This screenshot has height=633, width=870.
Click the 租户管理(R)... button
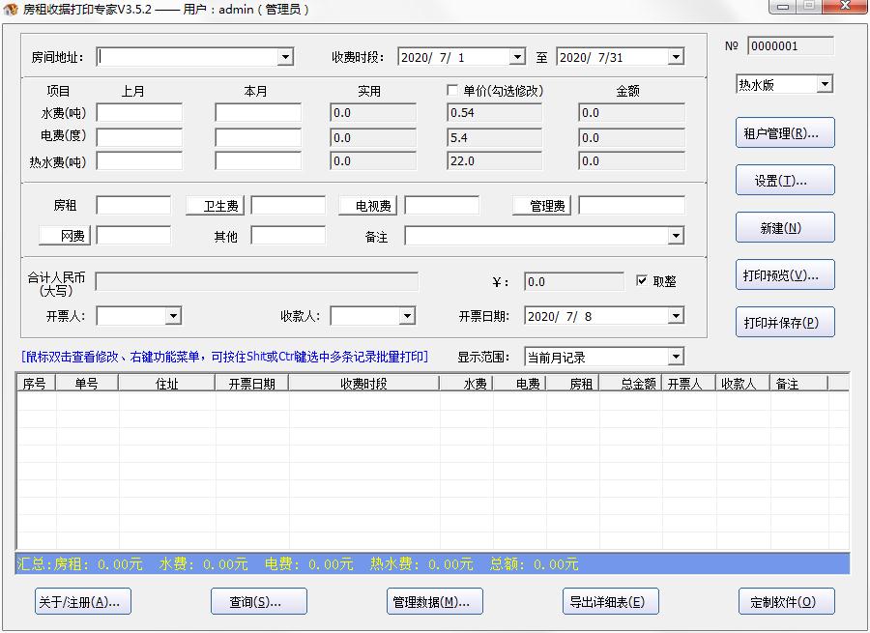(785, 133)
